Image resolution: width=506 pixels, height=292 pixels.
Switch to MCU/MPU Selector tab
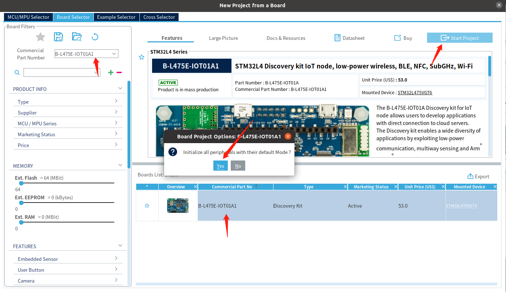[28, 17]
